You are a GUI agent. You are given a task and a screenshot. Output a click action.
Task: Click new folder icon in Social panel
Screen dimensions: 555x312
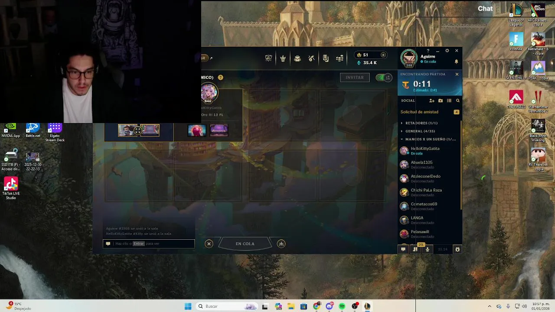(441, 101)
